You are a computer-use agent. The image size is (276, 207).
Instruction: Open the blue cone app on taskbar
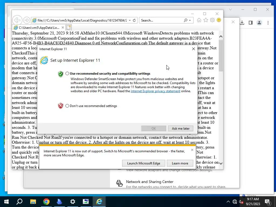click(60, 202)
